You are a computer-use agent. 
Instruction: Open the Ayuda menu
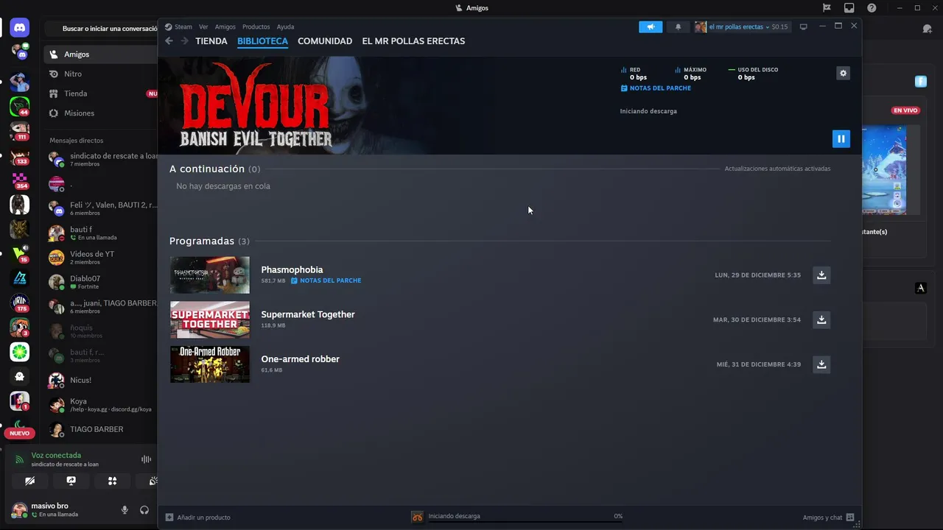[x=285, y=26]
